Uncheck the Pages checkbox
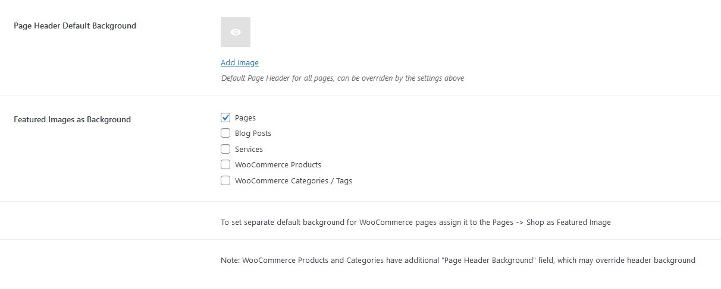 [x=225, y=117]
